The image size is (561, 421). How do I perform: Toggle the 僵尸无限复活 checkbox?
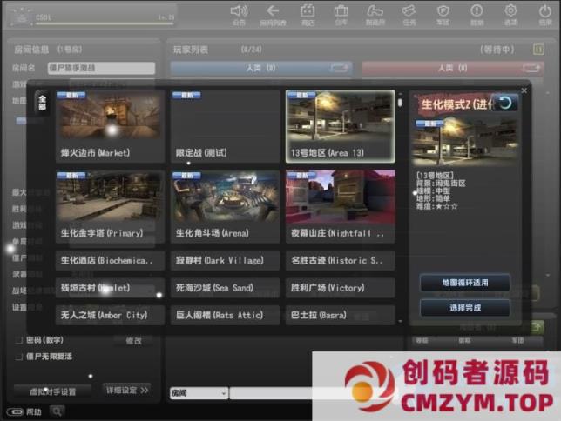tap(19, 357)
